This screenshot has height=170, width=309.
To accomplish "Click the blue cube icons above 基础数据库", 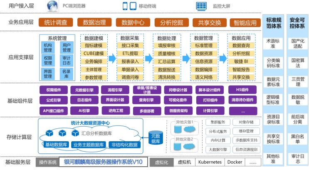I will tap(62, 133).
